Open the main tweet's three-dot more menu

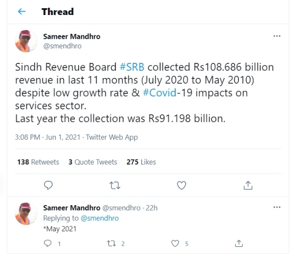(x=276, y=36)
